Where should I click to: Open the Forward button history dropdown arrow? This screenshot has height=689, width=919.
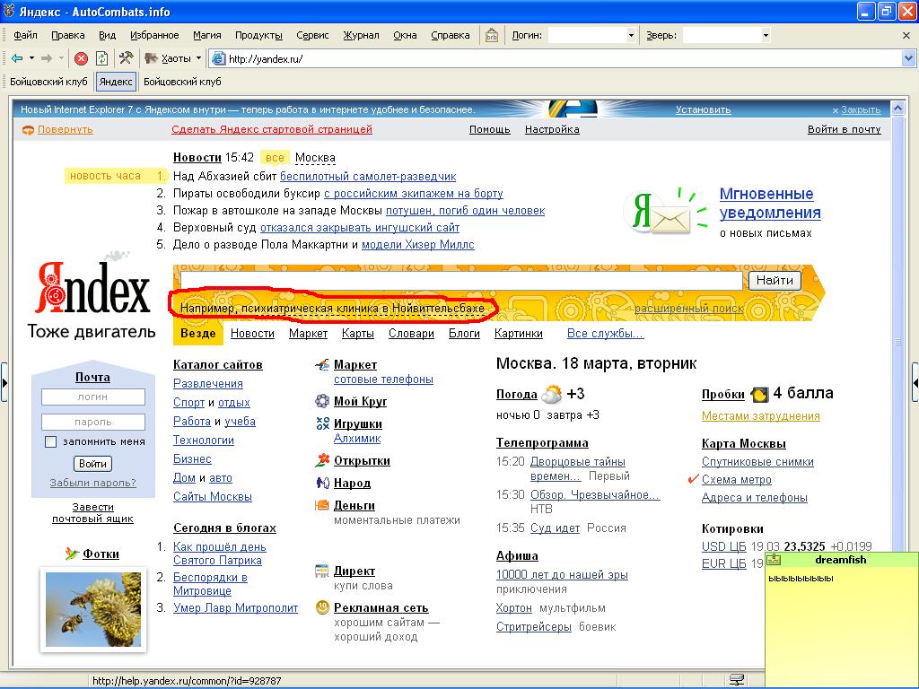[61, 58]
